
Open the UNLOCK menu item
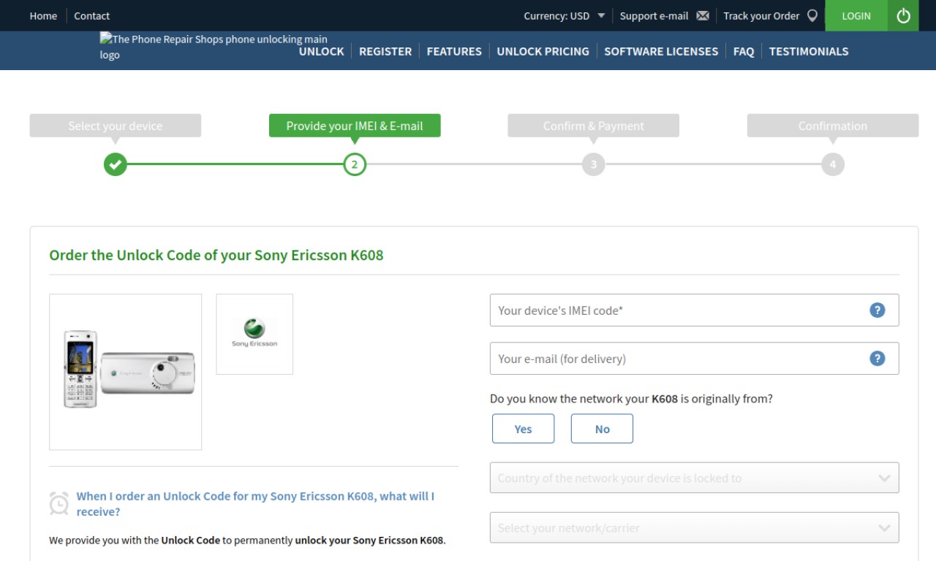321,51
